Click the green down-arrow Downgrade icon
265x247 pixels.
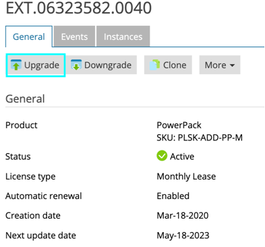pos(76,65)
